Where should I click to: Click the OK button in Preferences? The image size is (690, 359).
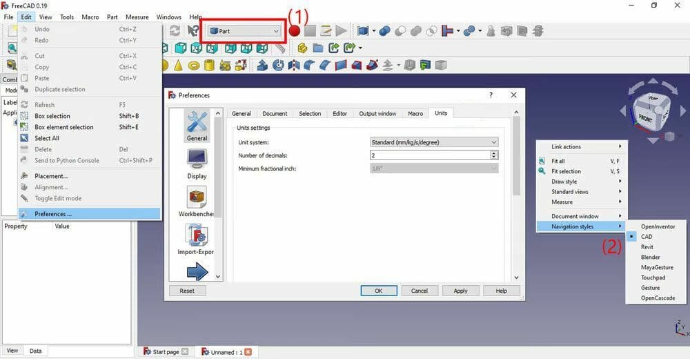379,291
